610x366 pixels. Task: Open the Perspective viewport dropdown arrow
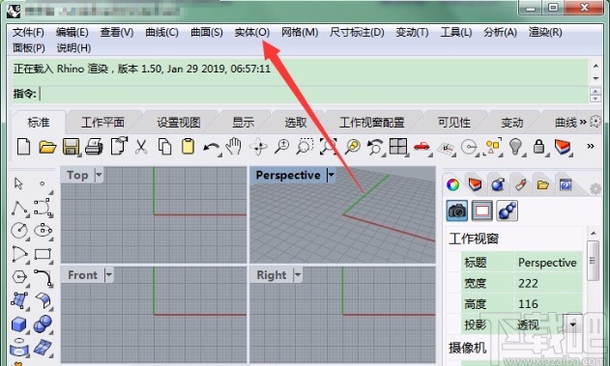click(331, 175)
